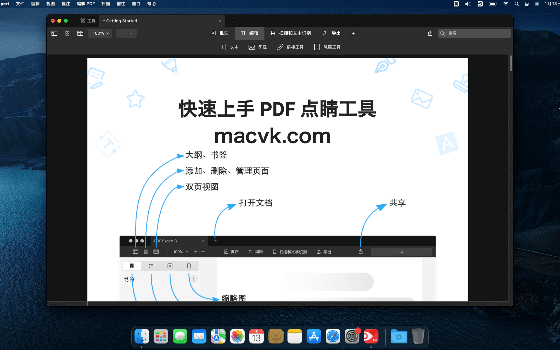Toggle the sidebar panel icon
Screen dimensions: 560x350
tap(54, 33)
